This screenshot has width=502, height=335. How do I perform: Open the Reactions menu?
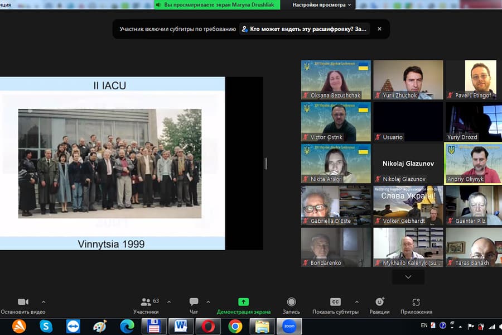[379, 302]
